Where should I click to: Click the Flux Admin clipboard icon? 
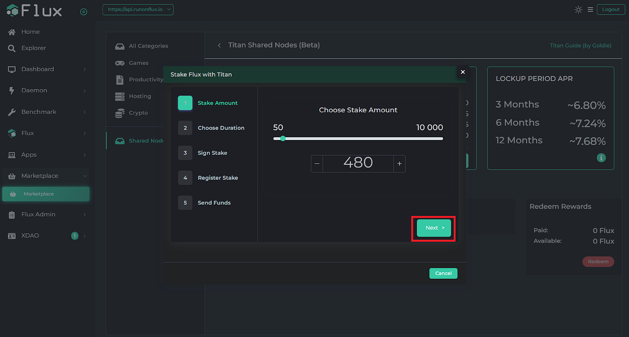(x=12, y=214)
